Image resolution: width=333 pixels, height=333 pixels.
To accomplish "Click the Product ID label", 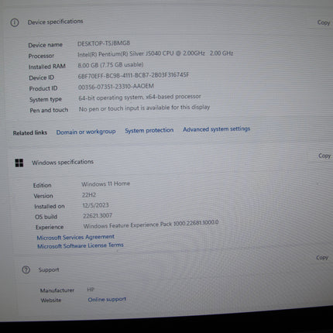I will point(43,88).
